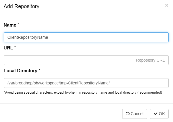The width and height of the screenshot is (173, 122).
Task: Click the bold URL label
Action: click(x=8, y=48)
